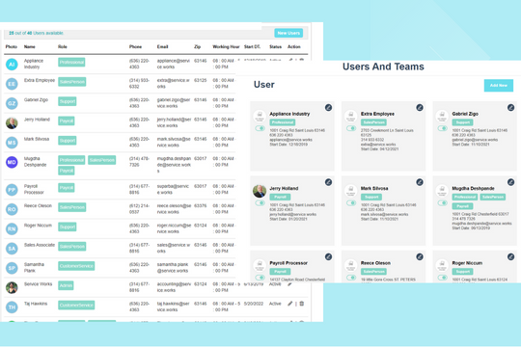Click edit icon on Extra Employee card
Image resolution: width=521 pixels, height=347 pixels.
click(x=420, y=108)
